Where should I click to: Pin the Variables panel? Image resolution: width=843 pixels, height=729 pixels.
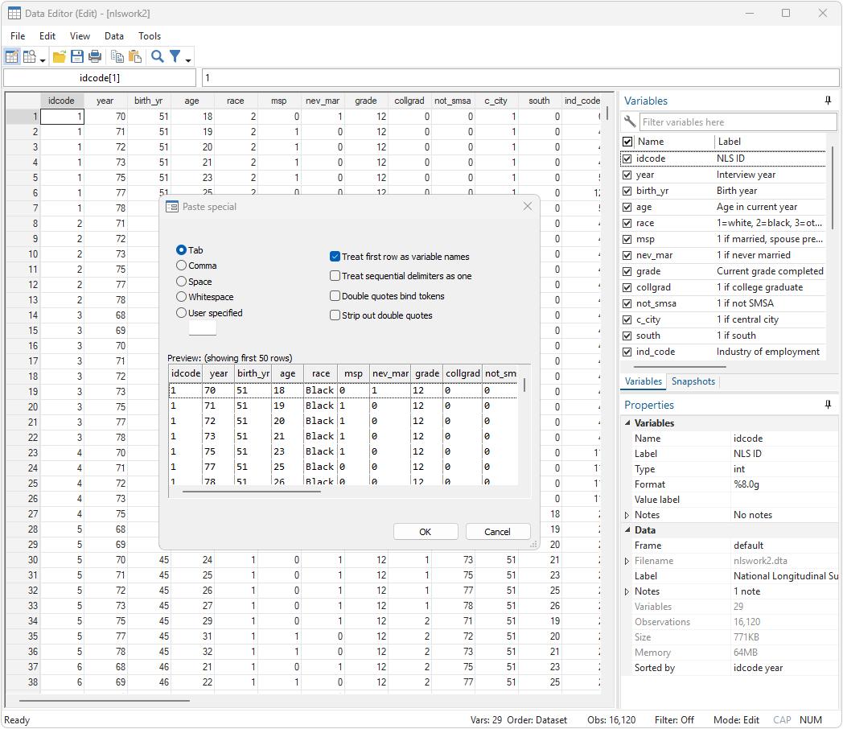(x=828, y=101)
